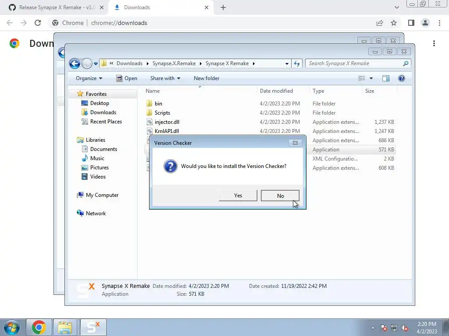Viewport: 449px width, 336px height.
Task: Refresh the Explorer folder view
Action: [297, 64]
